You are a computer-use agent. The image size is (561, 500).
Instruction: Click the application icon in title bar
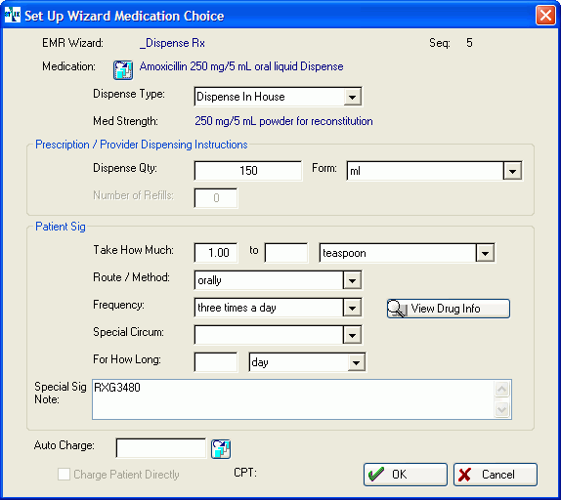(12, 15)
